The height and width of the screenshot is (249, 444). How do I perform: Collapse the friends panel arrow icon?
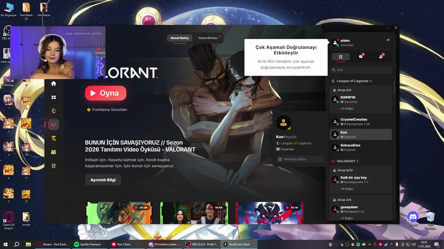[388, 40]
